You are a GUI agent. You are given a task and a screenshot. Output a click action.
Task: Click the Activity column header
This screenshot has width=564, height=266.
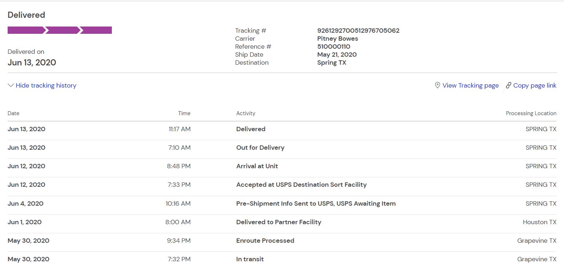(246, 113)
